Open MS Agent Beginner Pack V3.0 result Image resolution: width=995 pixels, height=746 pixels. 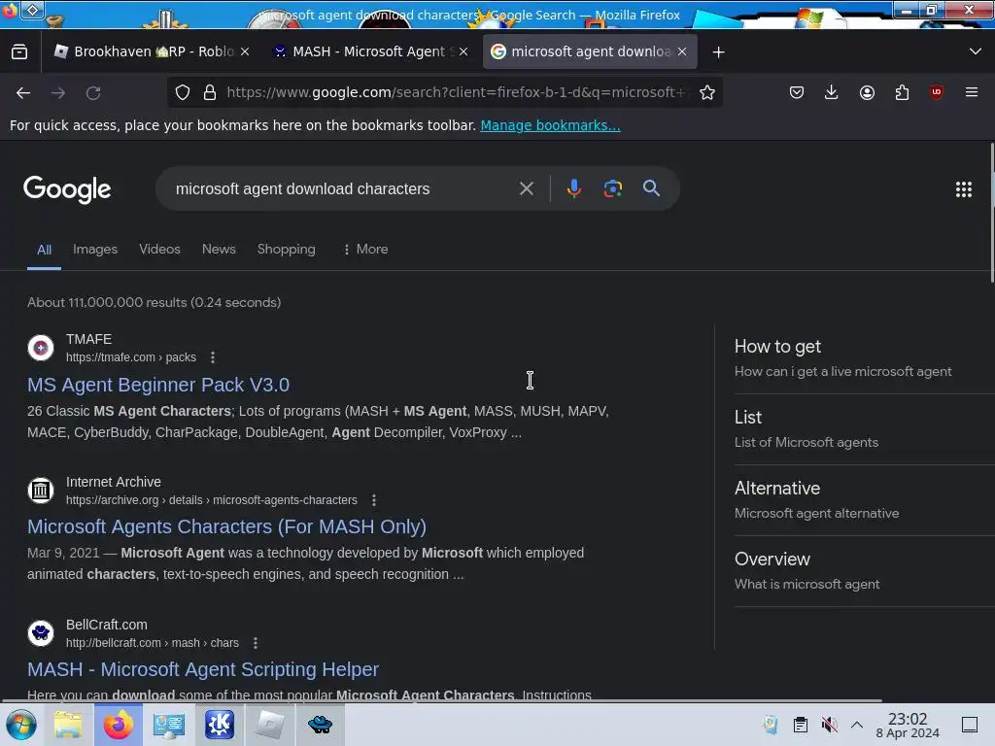[158, 385]
